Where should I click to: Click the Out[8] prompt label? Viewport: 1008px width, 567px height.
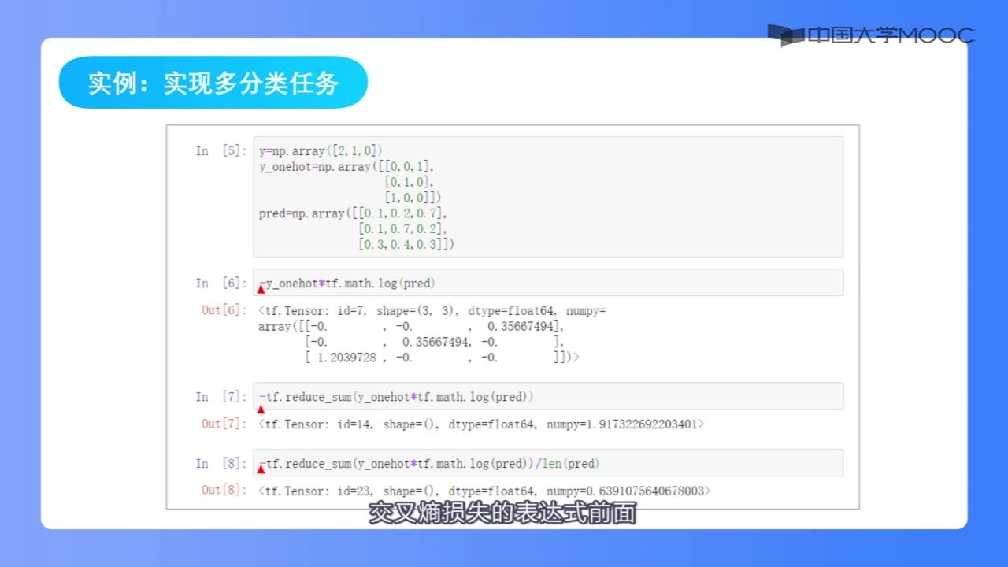pos(224,491)
